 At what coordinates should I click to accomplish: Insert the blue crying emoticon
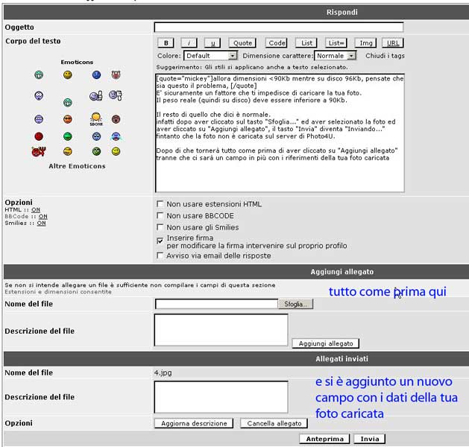[x=116, y=136]
